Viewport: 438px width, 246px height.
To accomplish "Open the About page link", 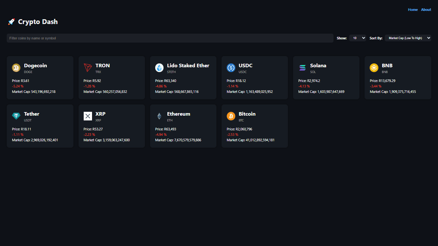I will 426,10.
